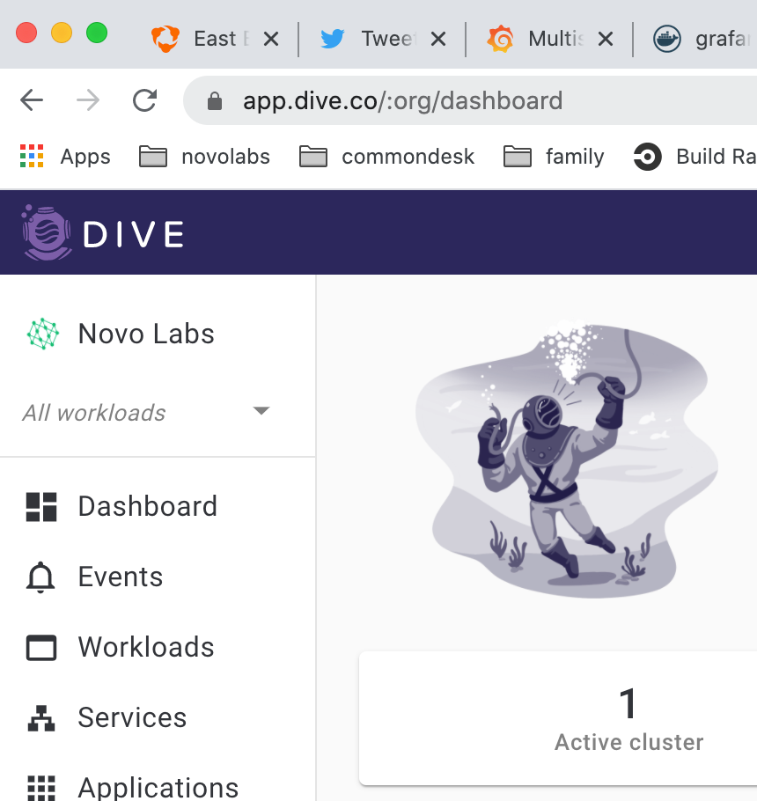
Task: Click the browser back arrow
Action: [32, 100]
